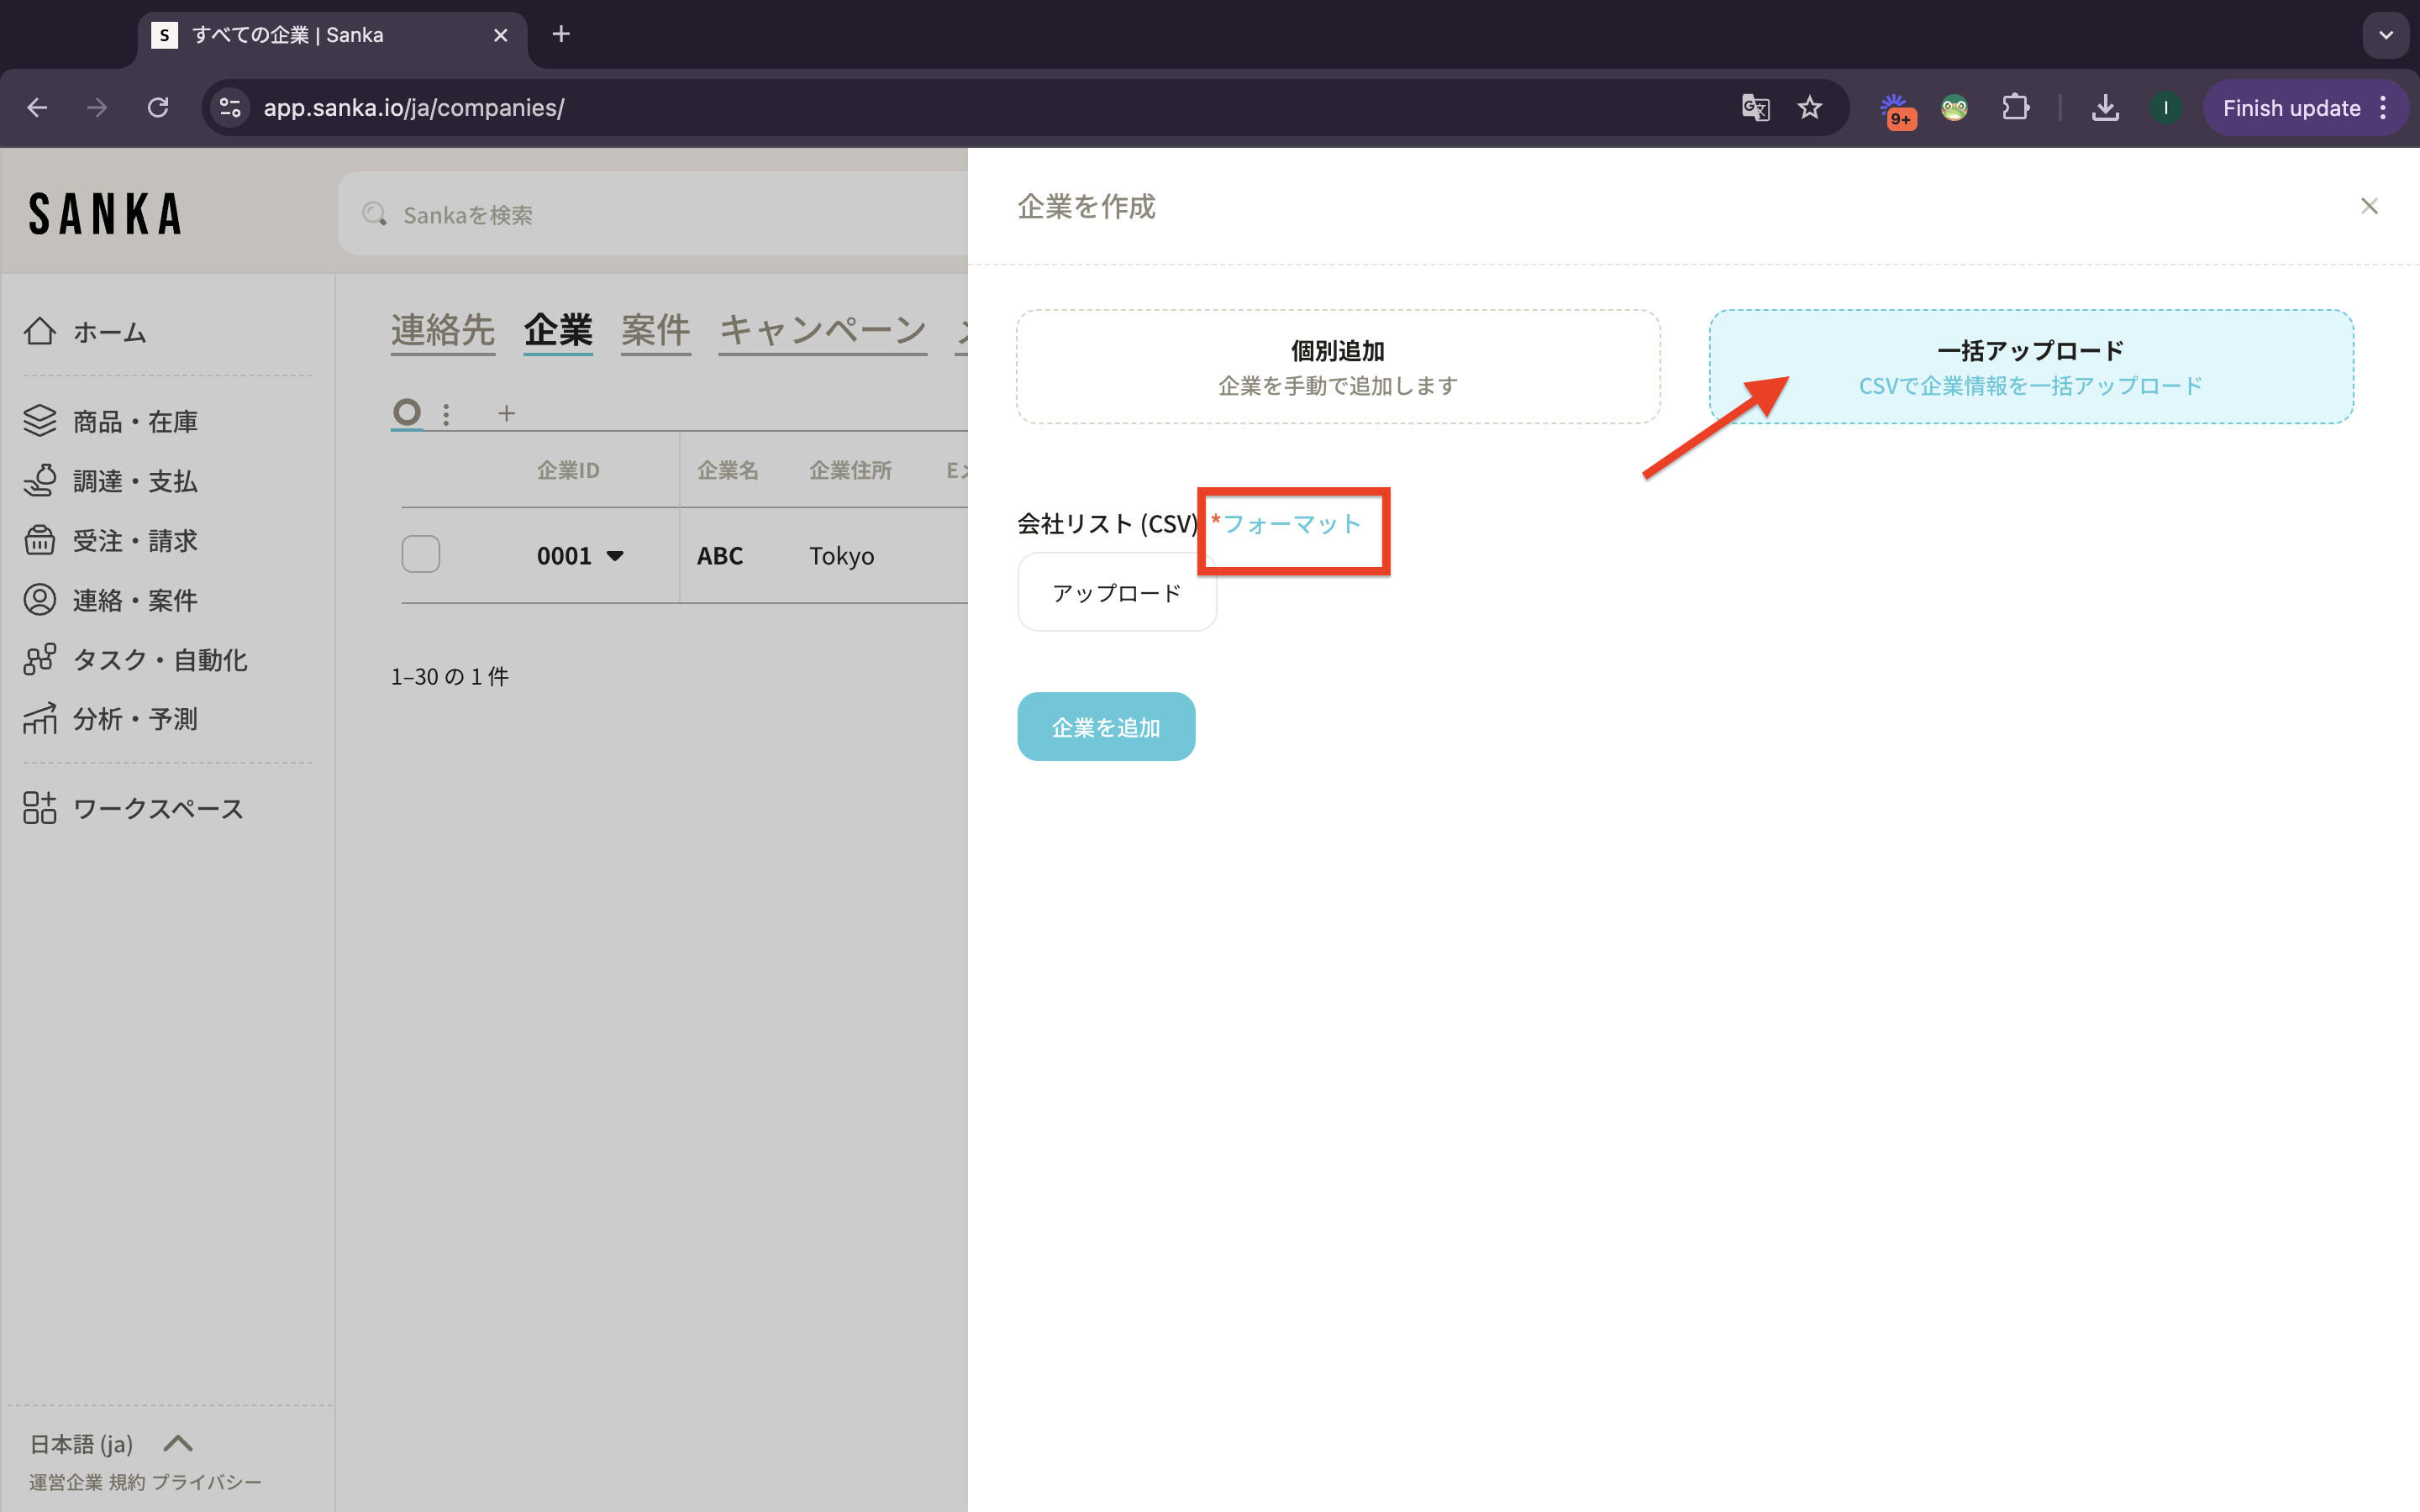Click the 調達・支払 procurement icon
This screenshot has width=2420, height=1512.
[40, 481]
